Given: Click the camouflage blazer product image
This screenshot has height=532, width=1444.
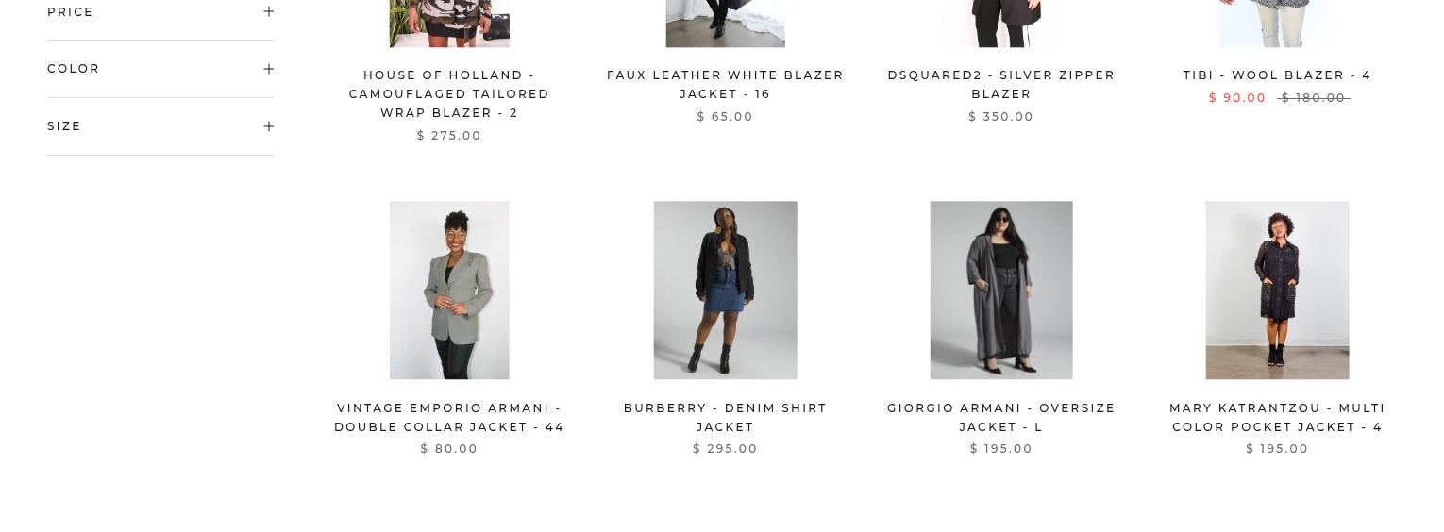Looking at the screenshot, I should (x=449, y=24).
